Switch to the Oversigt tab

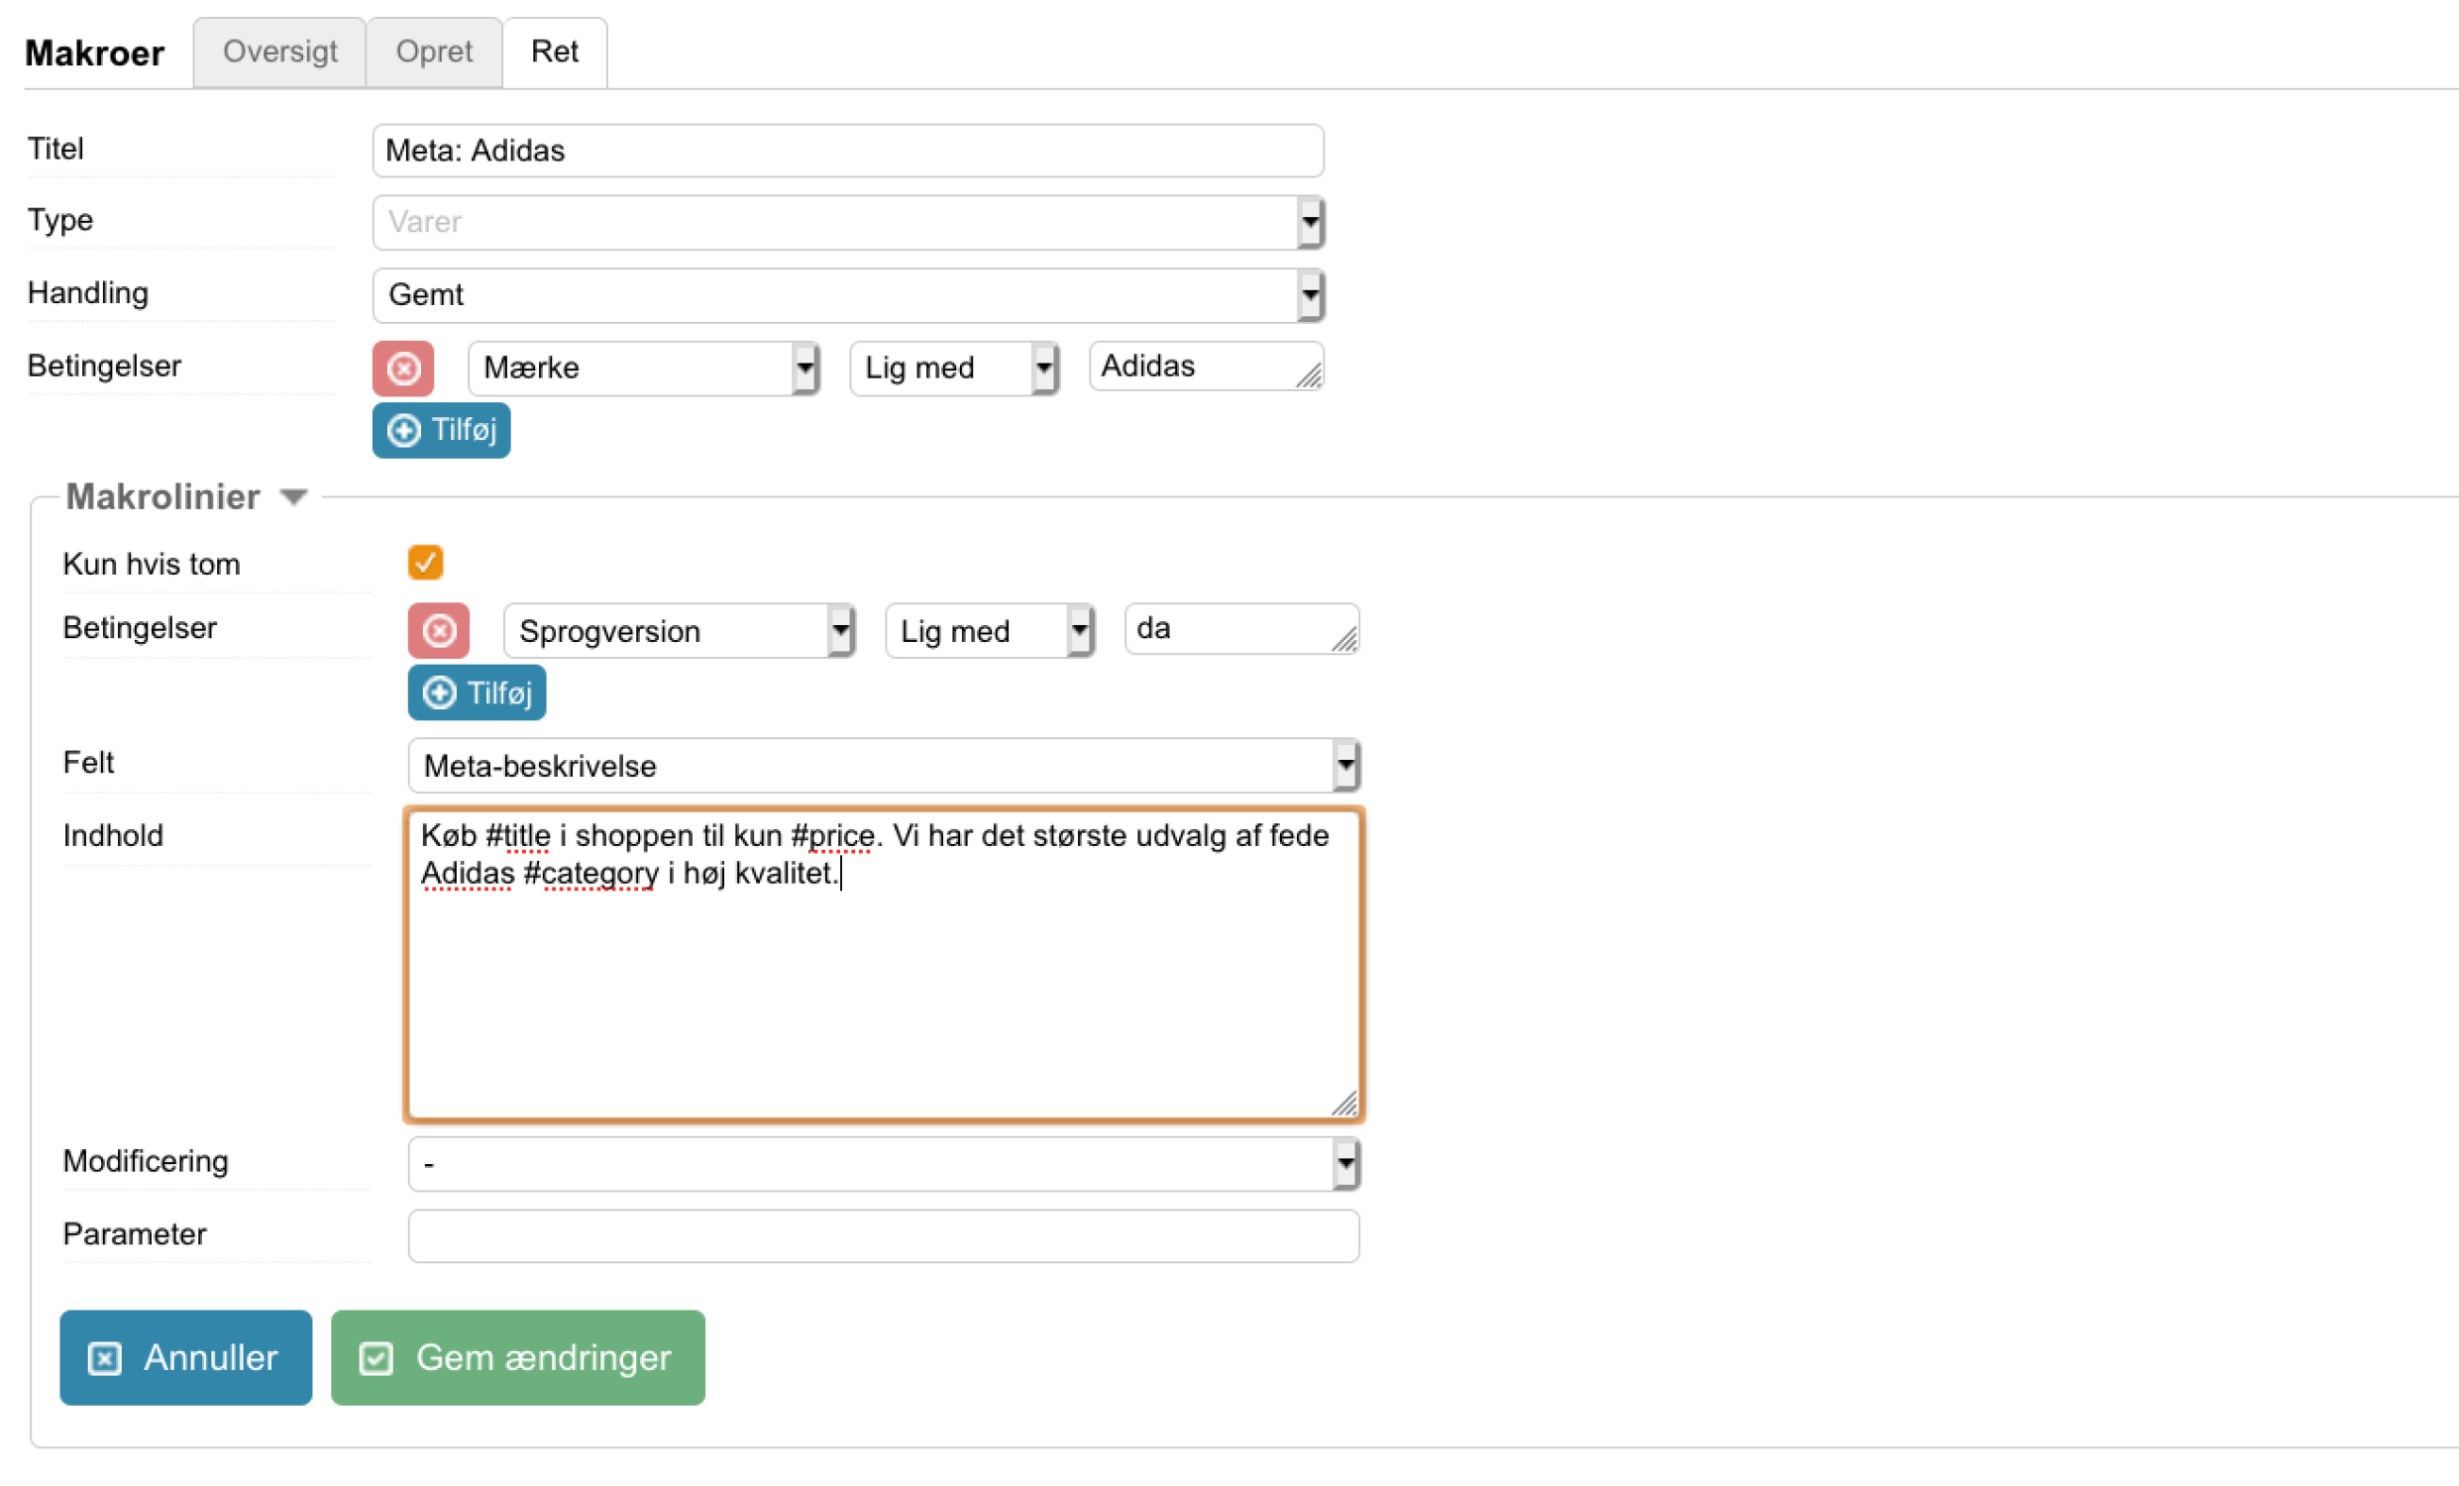279,52
